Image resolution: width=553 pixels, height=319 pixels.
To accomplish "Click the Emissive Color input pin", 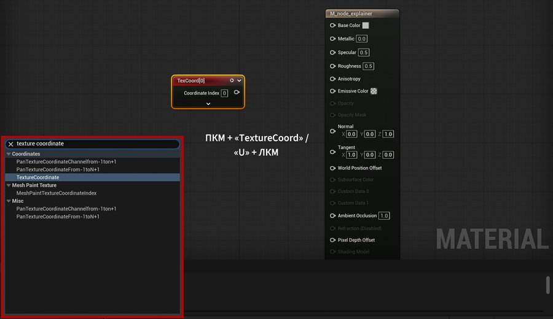I will [332, 91].
